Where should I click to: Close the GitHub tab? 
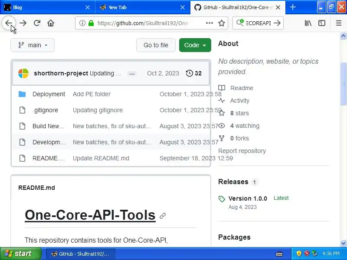(x=278, y=7)
